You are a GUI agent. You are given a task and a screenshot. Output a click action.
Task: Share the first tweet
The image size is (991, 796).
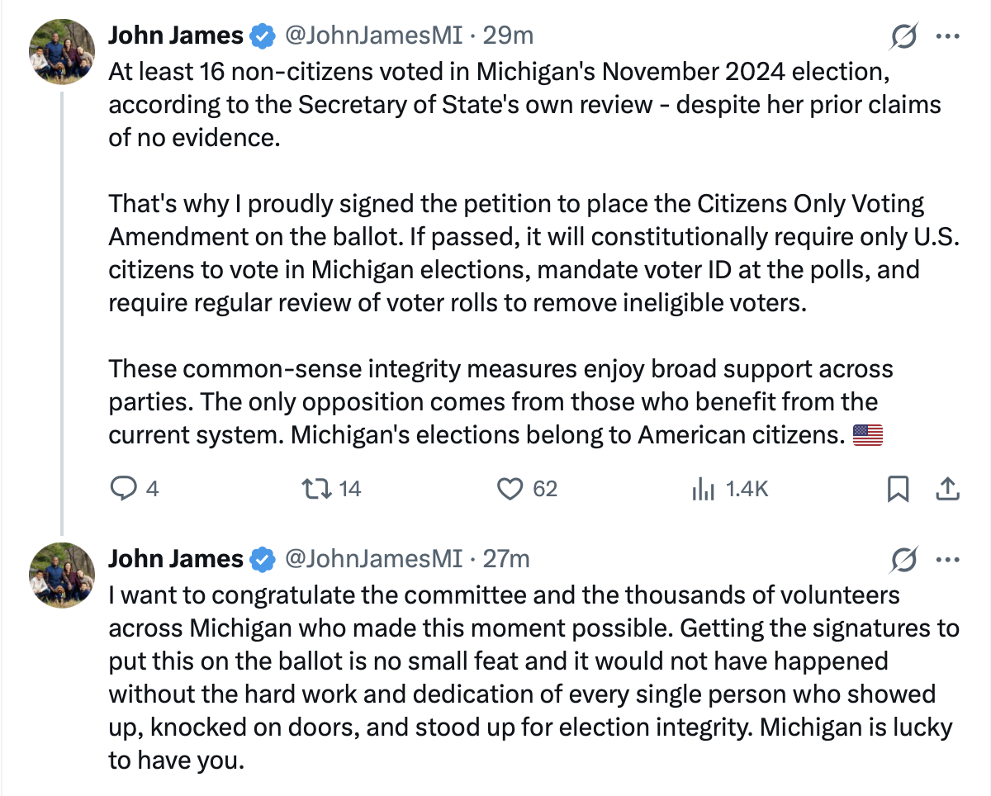tap(946, 489)
